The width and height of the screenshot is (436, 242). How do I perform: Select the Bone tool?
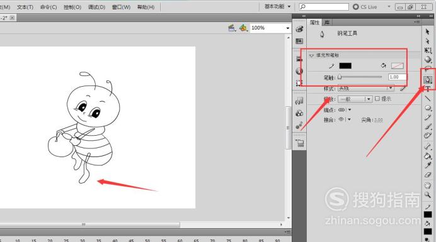(428, 146)
